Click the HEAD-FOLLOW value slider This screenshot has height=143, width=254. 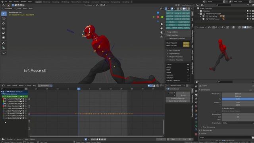(x=186, y=43)
